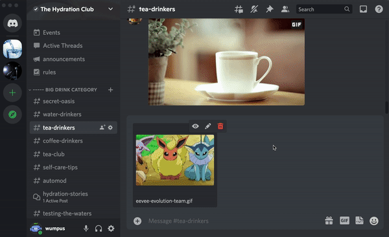
Task: Select the Hydration Club server icon
Action: [x=12, y=49]
